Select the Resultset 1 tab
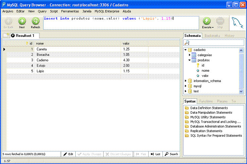Viewport: 247px width, 164px height. pyautogui.click(x=25, y=36)
